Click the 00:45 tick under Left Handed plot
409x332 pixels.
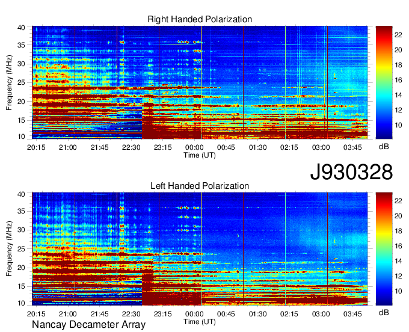point(226,314)
